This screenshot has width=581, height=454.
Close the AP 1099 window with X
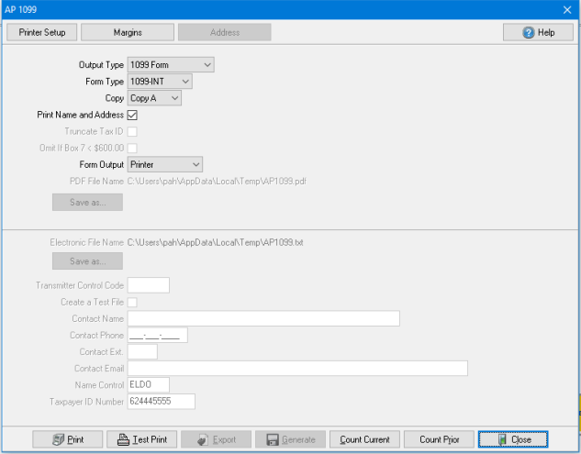[x=566, y=8]
